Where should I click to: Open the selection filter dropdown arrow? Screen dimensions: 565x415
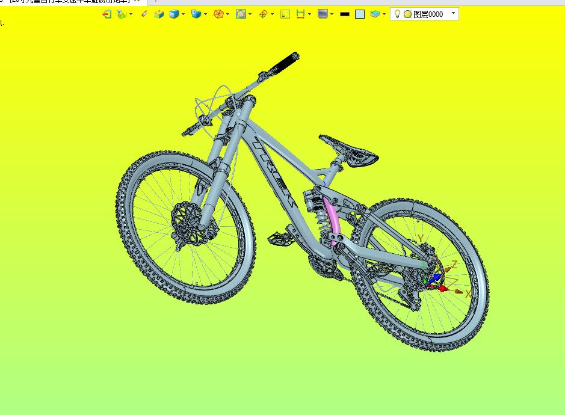click(131, 14)
